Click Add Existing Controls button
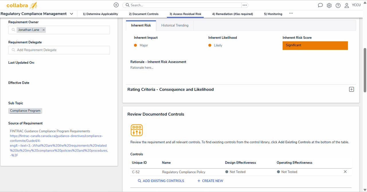 161,181
